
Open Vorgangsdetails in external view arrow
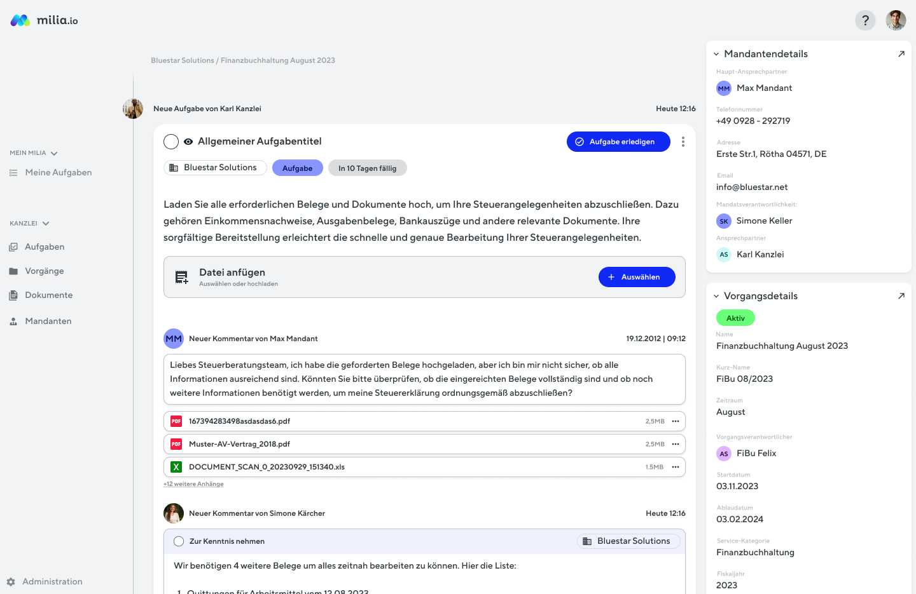pyautogui.click(x=901, y=296)
